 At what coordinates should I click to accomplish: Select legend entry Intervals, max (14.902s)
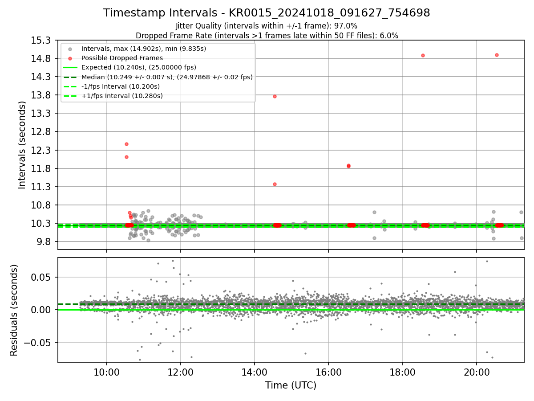[143, 49]
